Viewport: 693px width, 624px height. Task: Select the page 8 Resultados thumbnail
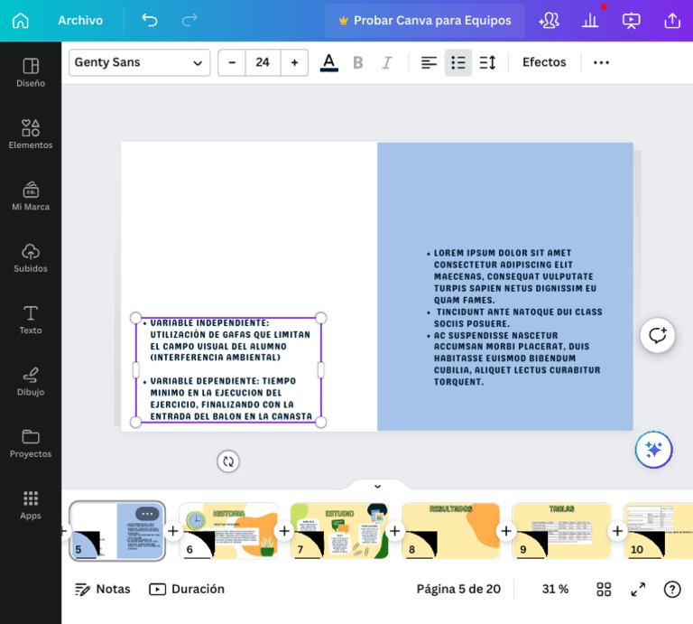pos(451,530)
